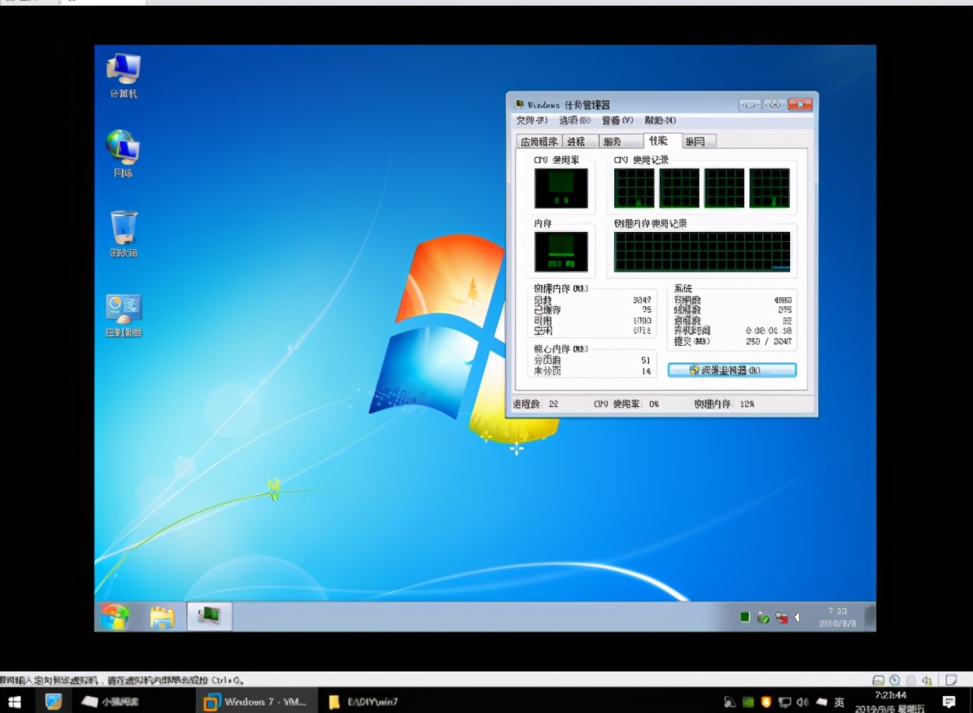Viewport: 973px width, 713px height.
Task: Switch to the 联网 Networking tab
Action: tap(697, 140)
